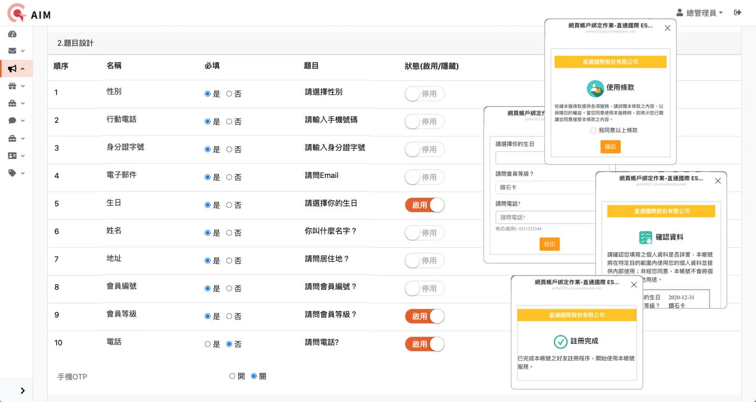Disable the 會員等級 status toggle
This screenshot has width=756, height=402.
coord(425,316)
